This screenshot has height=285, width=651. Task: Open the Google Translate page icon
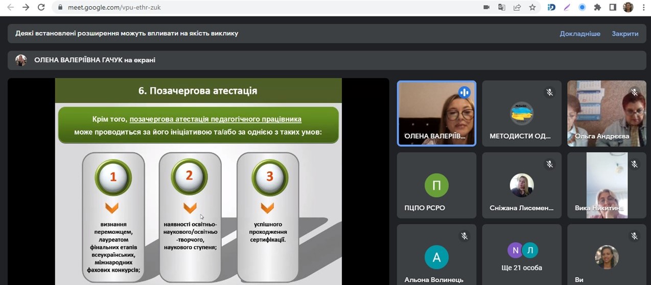click(502, 7)
